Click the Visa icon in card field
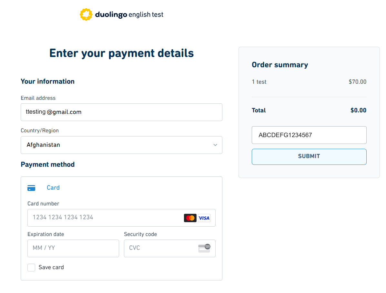Image resolution: width=386 pixels, height=293 pixels. 204,218
